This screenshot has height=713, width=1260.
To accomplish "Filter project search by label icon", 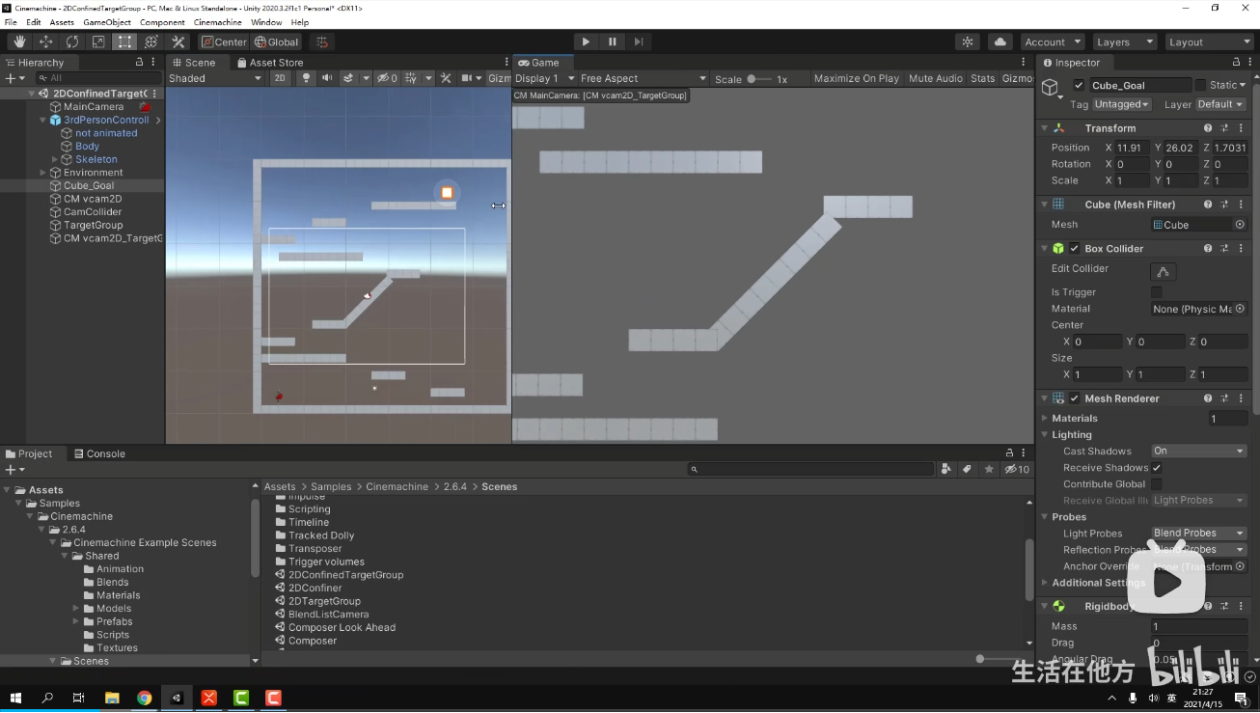I will point(967,469).
